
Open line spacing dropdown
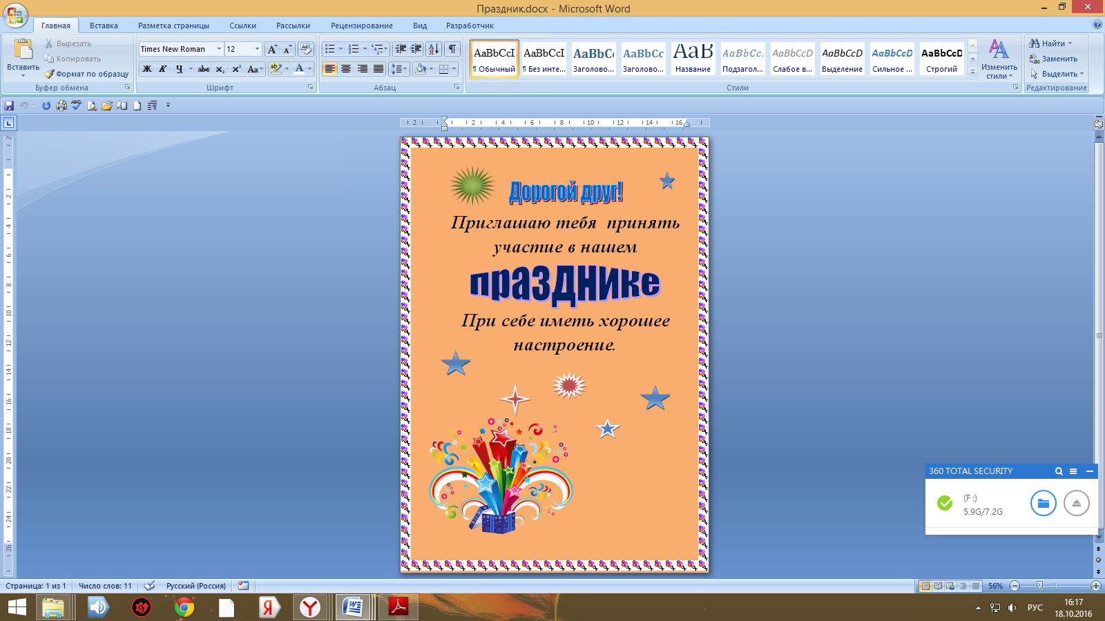[x=399, y=69]
